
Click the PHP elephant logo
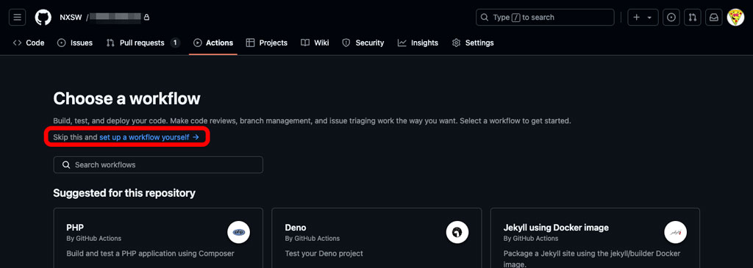click(239, 233)
